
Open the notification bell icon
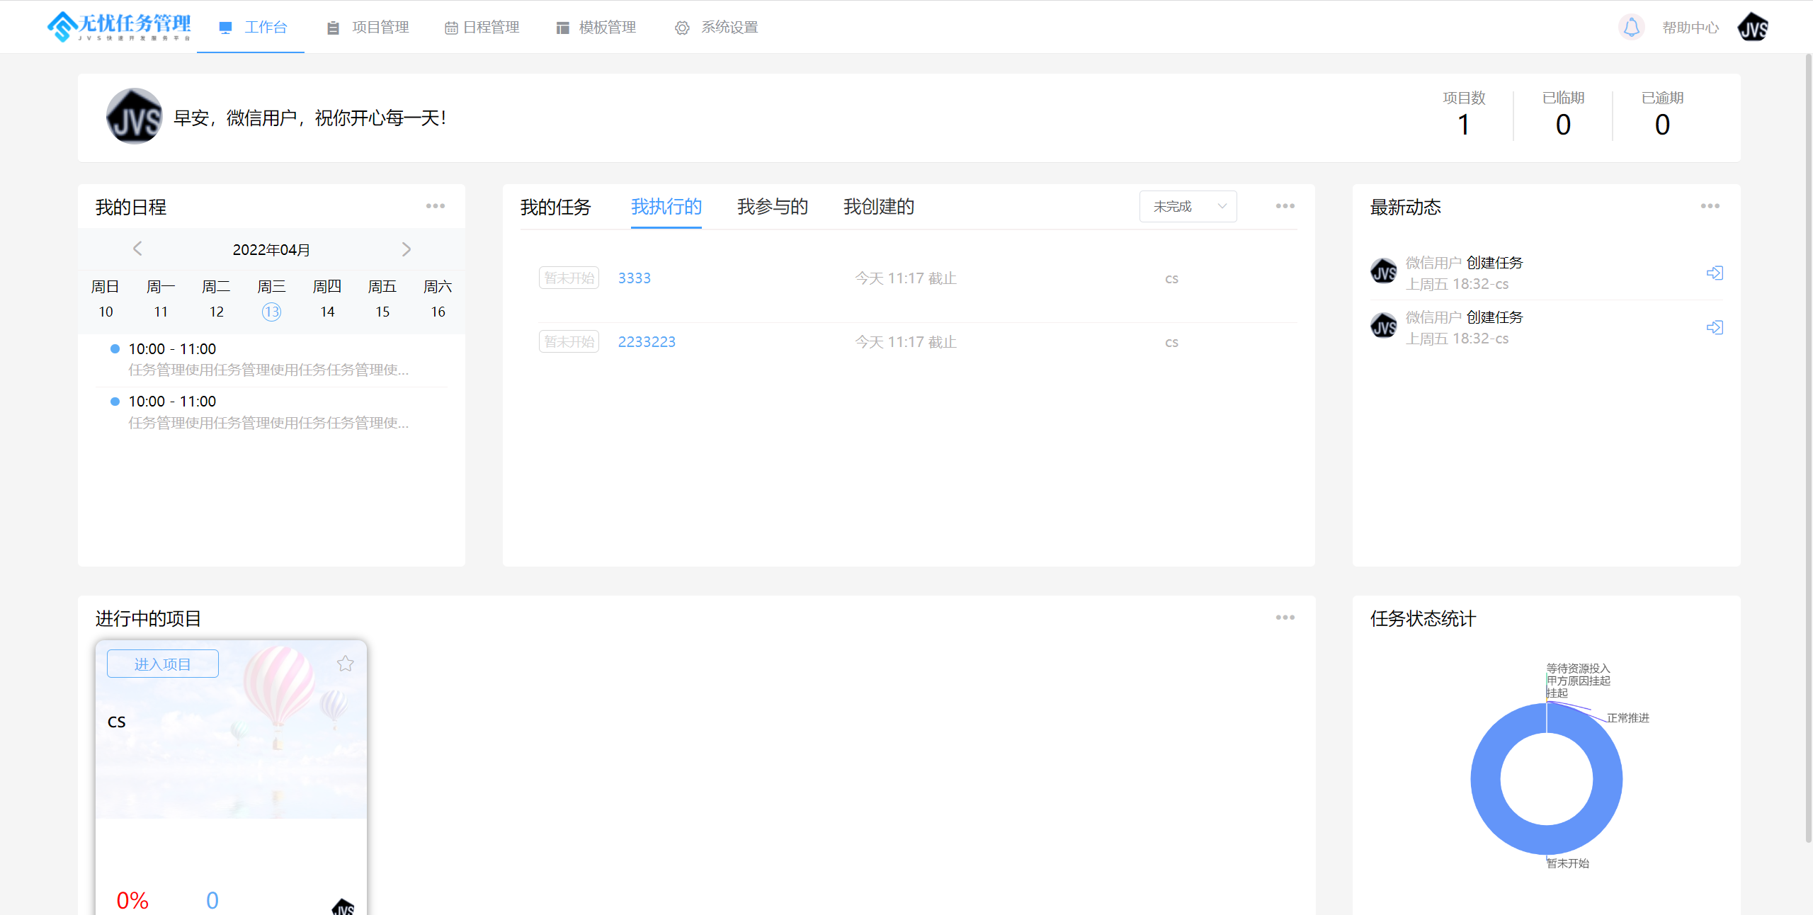point(1631,28)
